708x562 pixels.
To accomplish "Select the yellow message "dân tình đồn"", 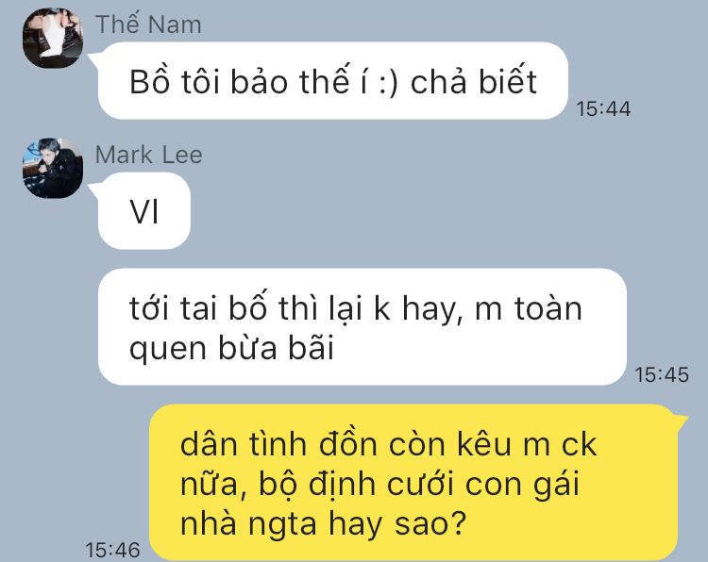I will (413, 483).
